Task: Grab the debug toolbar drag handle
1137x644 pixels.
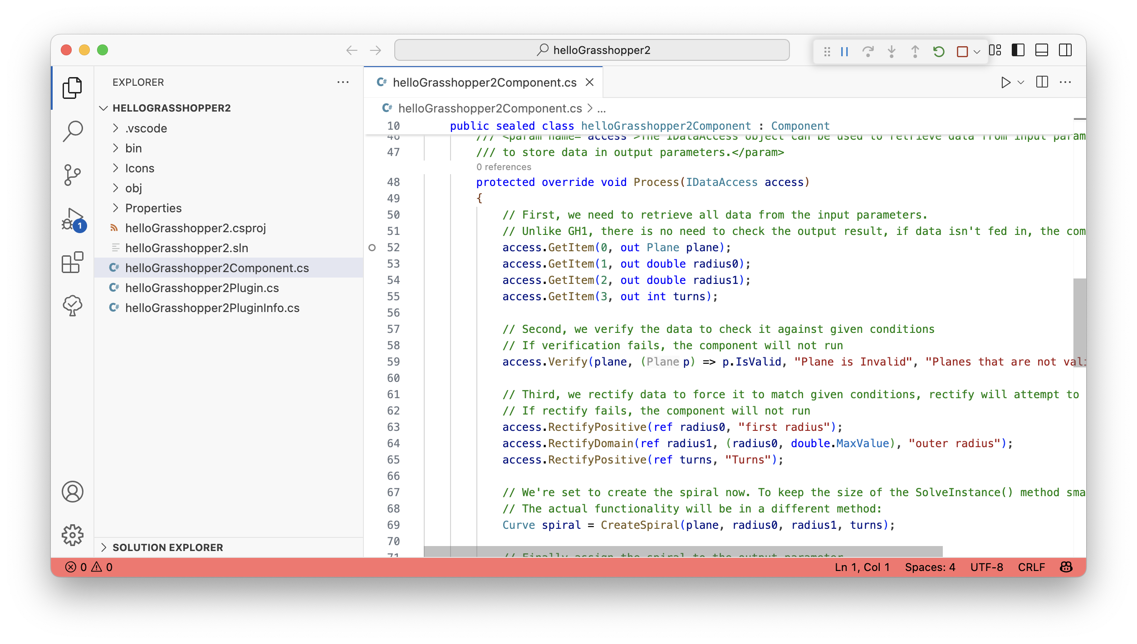Action: (x=827, y=51)
